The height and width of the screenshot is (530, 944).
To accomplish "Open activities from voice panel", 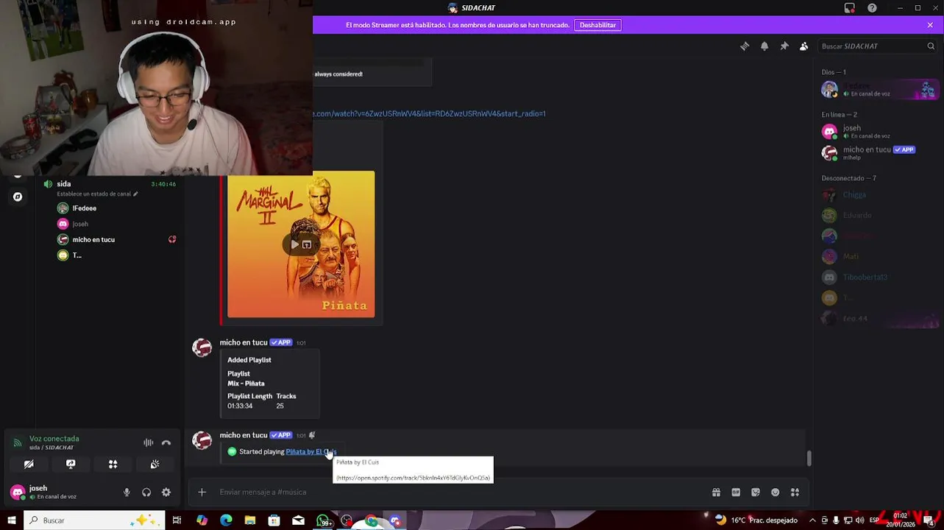I will [113, 464].
